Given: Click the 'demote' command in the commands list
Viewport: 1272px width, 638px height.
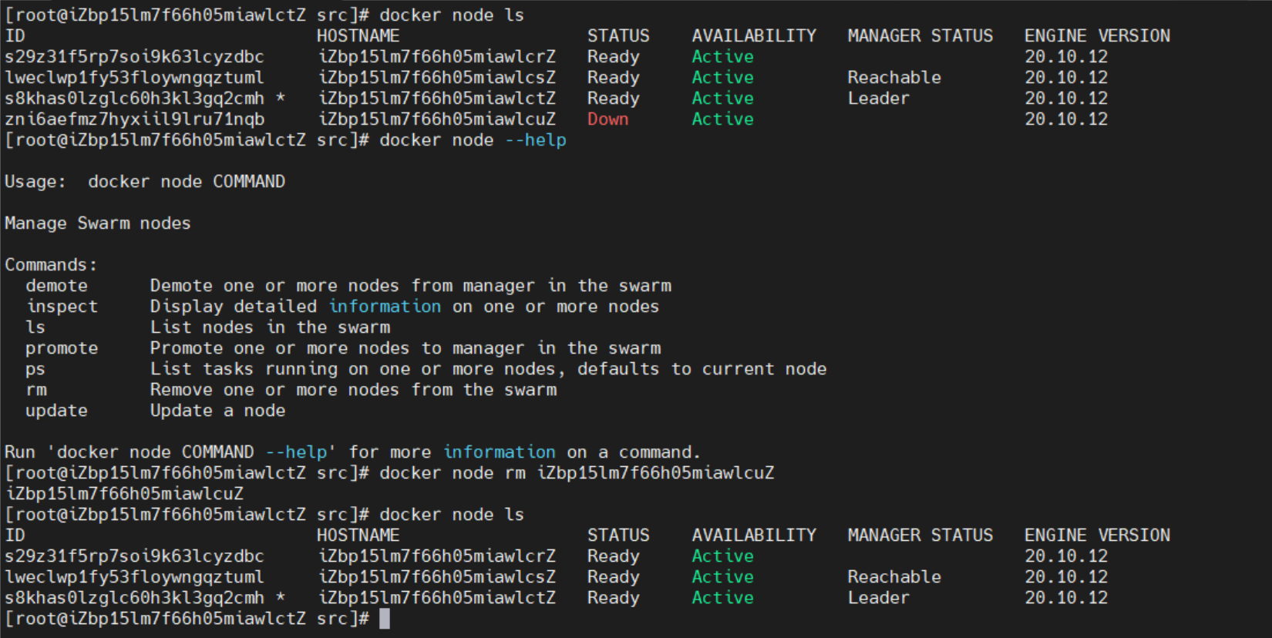Looking at the screenshot, I should tap(56, 286).
